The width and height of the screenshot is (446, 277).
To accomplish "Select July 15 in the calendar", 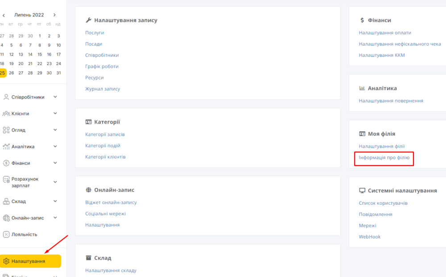I will pos(40,54).
